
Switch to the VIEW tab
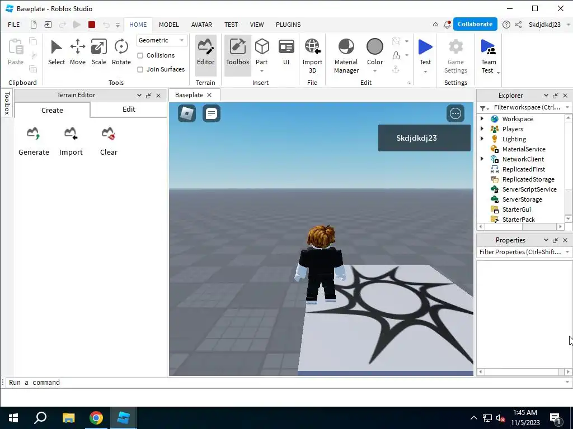[x=256, y=25]
